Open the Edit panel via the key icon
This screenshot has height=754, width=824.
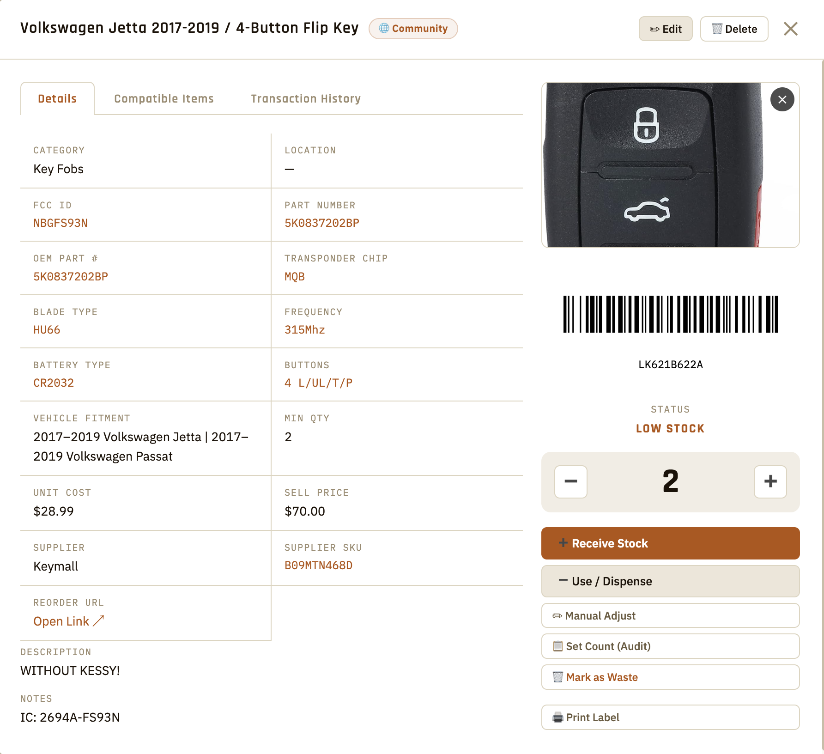(654, 29)
